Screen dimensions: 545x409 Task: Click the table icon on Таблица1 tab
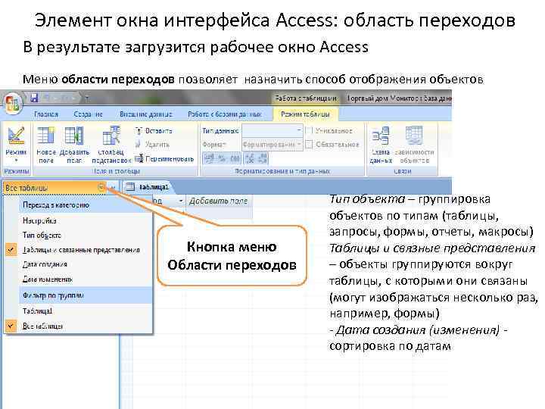coord(130,187)
